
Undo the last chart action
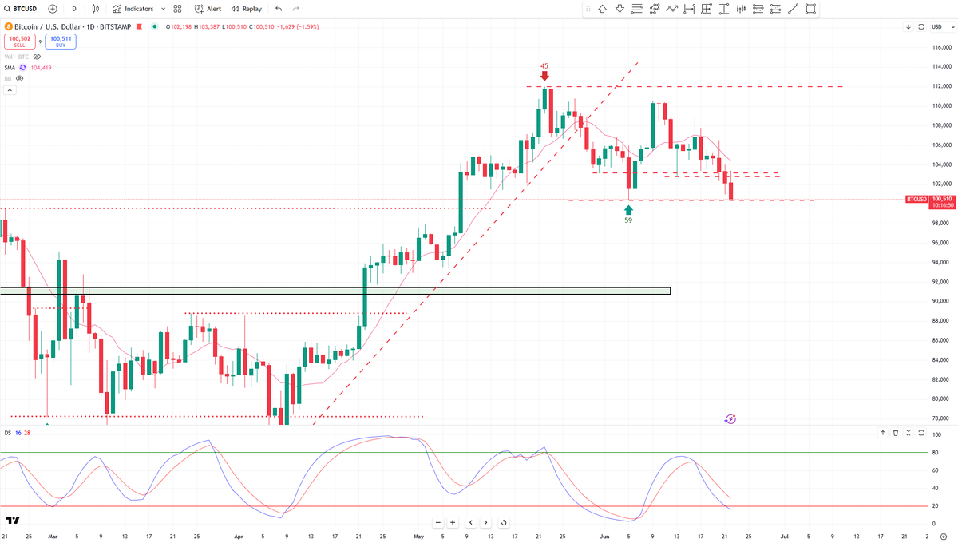[278, 9]
